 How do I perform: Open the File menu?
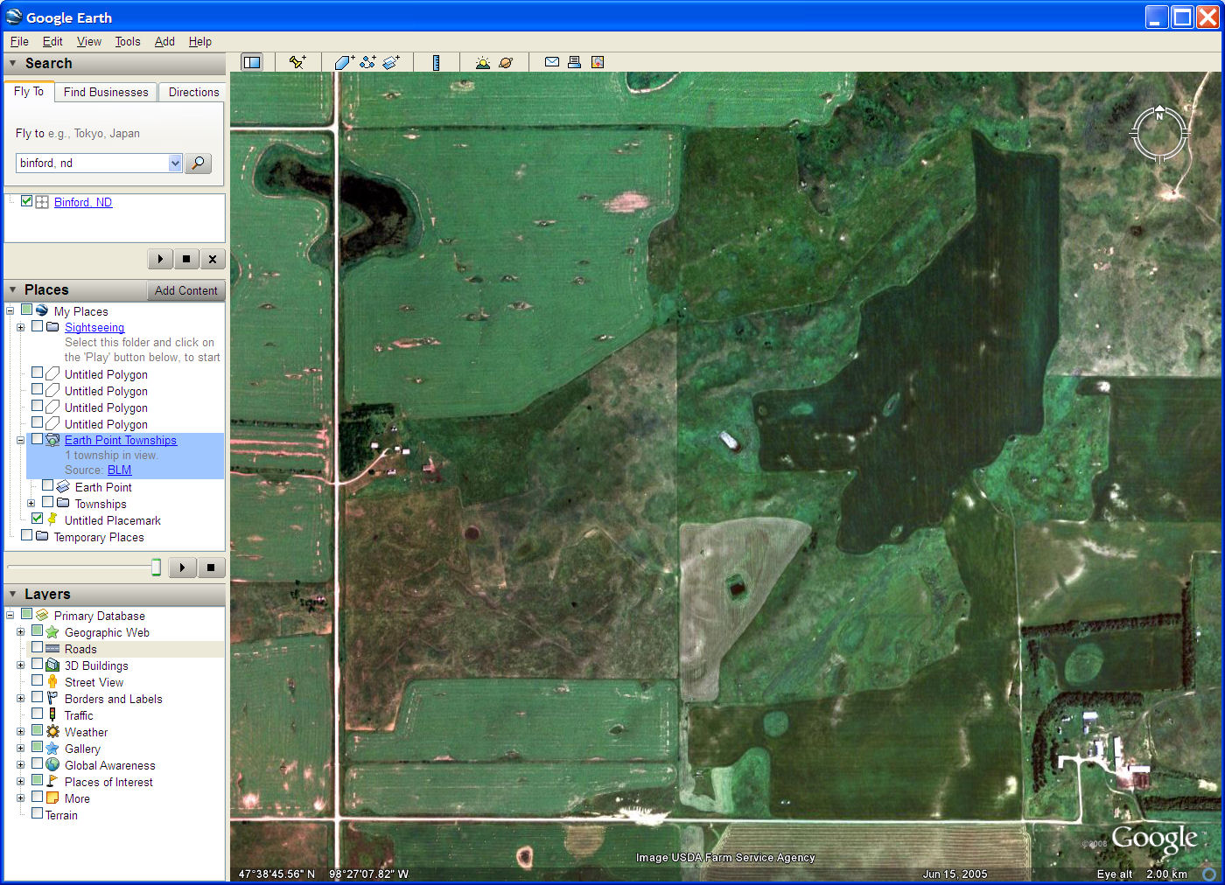19,41
